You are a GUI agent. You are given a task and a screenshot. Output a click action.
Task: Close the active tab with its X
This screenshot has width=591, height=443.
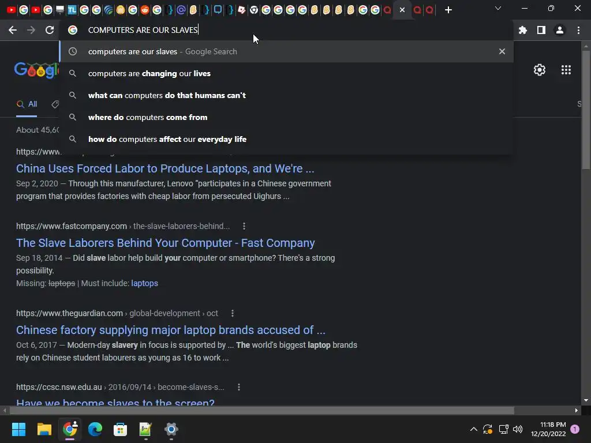coord(402,10)
